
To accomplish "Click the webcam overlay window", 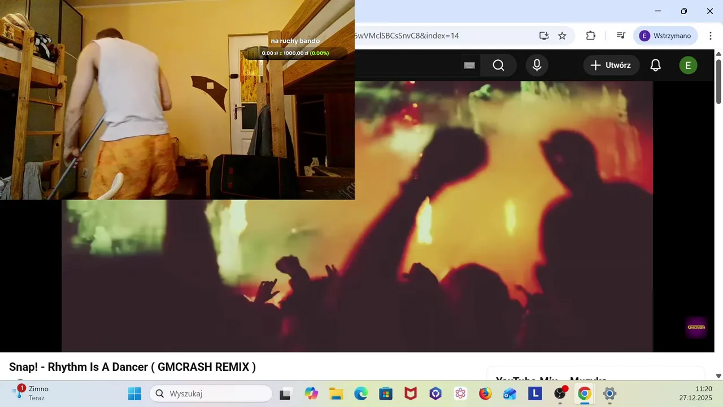I will (177, 99).
